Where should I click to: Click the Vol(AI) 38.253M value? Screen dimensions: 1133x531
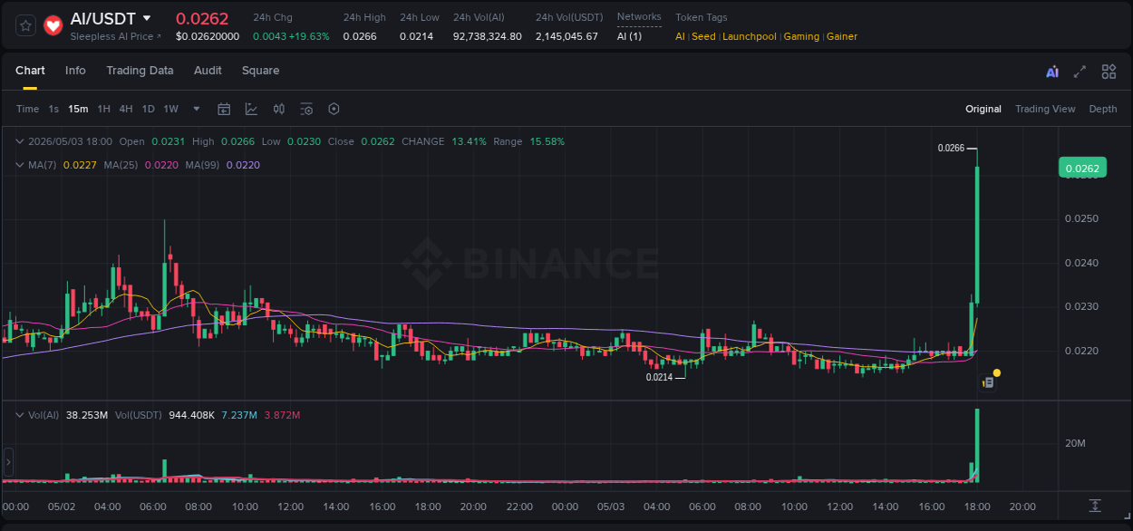[87, 415]
